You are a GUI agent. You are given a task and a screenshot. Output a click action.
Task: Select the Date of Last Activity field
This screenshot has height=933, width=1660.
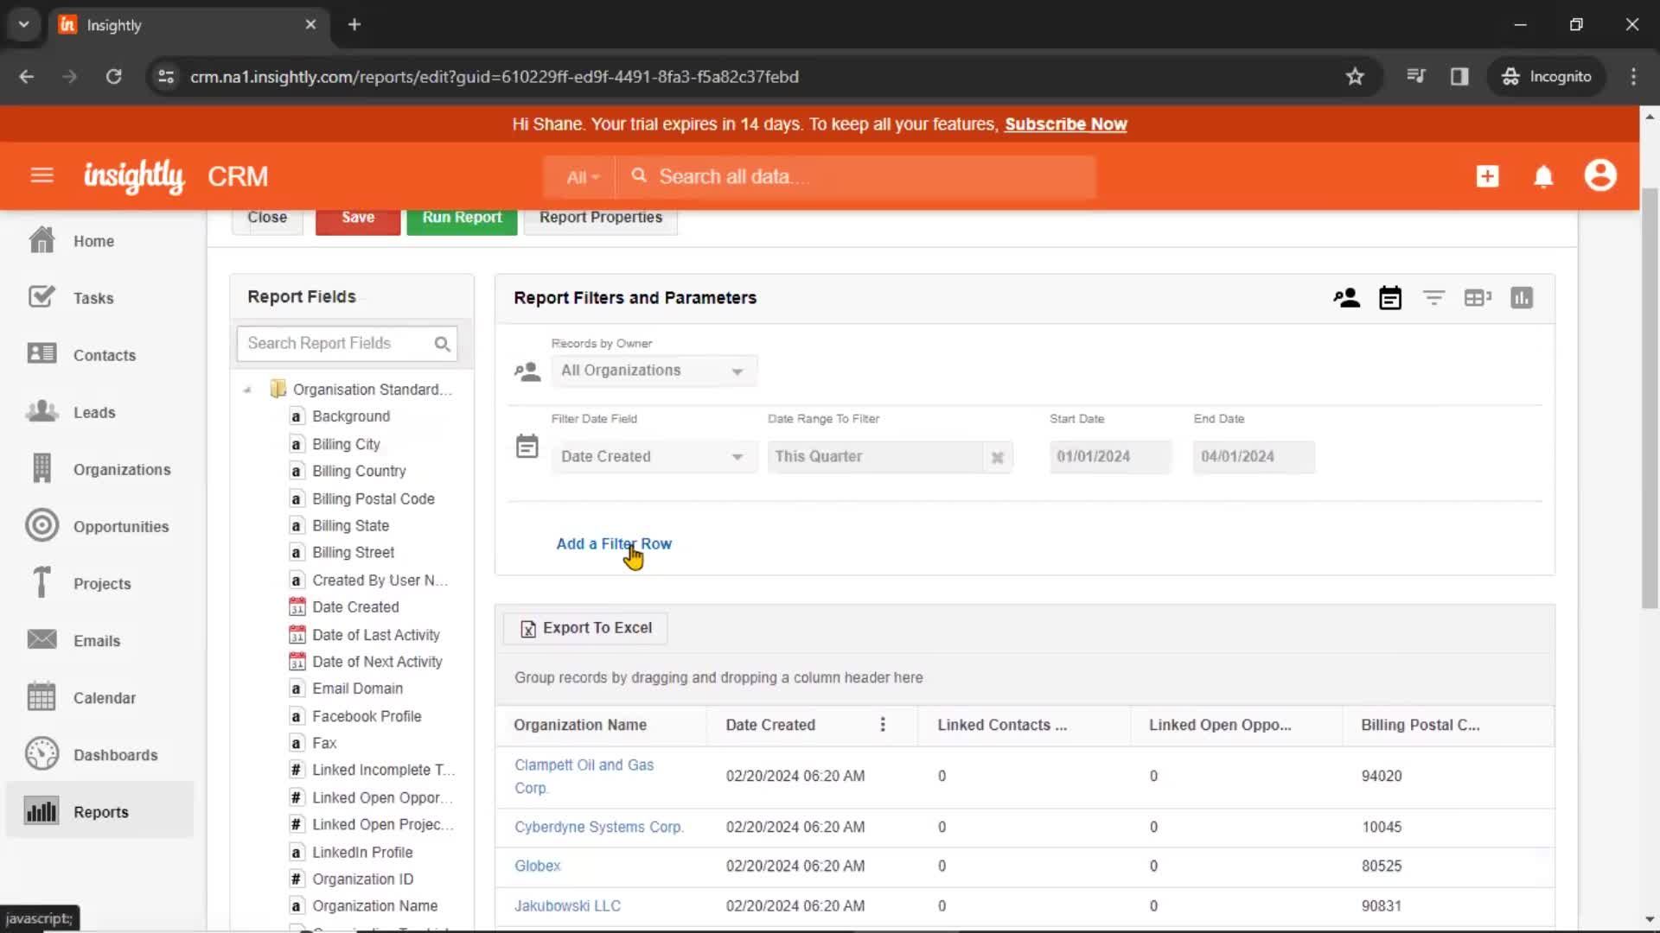375,635
